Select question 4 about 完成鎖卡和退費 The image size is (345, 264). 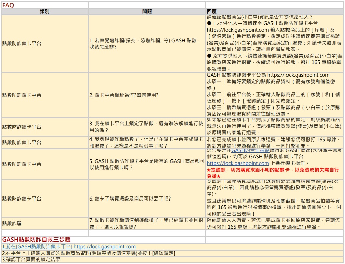tap(147, 142)
